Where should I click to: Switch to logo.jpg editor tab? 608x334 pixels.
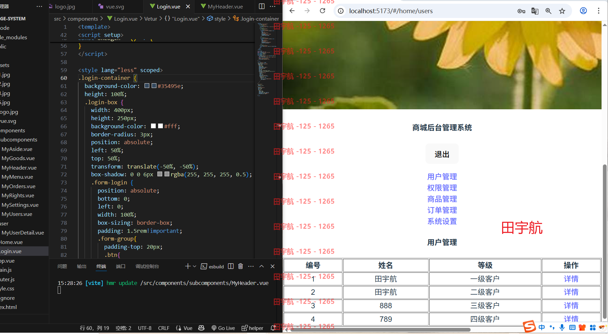click(x=65, y=6)
